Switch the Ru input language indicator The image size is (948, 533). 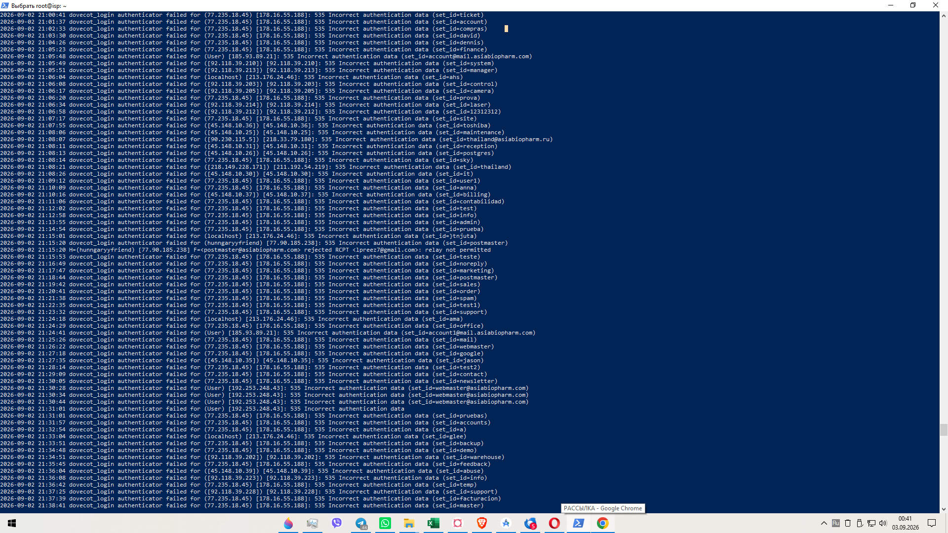[x=835, y=523]
